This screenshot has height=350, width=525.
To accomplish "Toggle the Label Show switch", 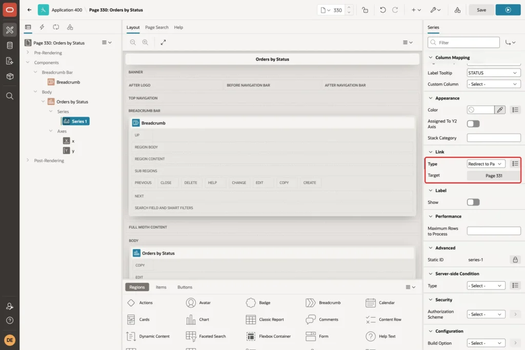I will tap(473, 202).
